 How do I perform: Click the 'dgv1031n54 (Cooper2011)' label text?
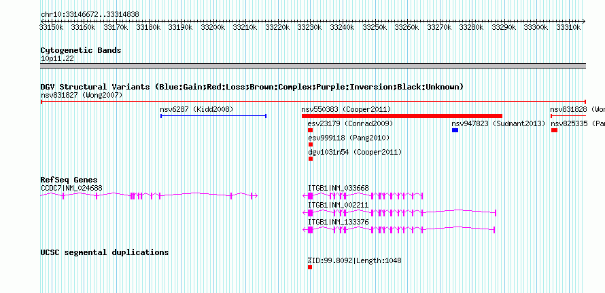pyautogui.click(x=355, y=152)
